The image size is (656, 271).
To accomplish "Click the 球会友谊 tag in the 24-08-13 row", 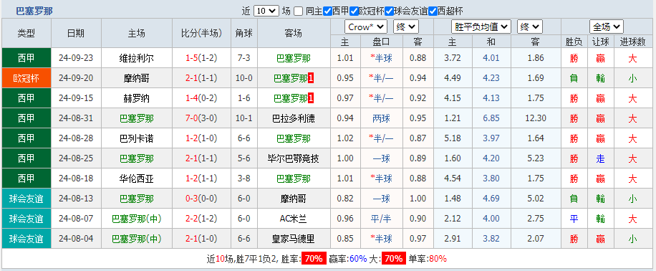I will coord(26,199).
